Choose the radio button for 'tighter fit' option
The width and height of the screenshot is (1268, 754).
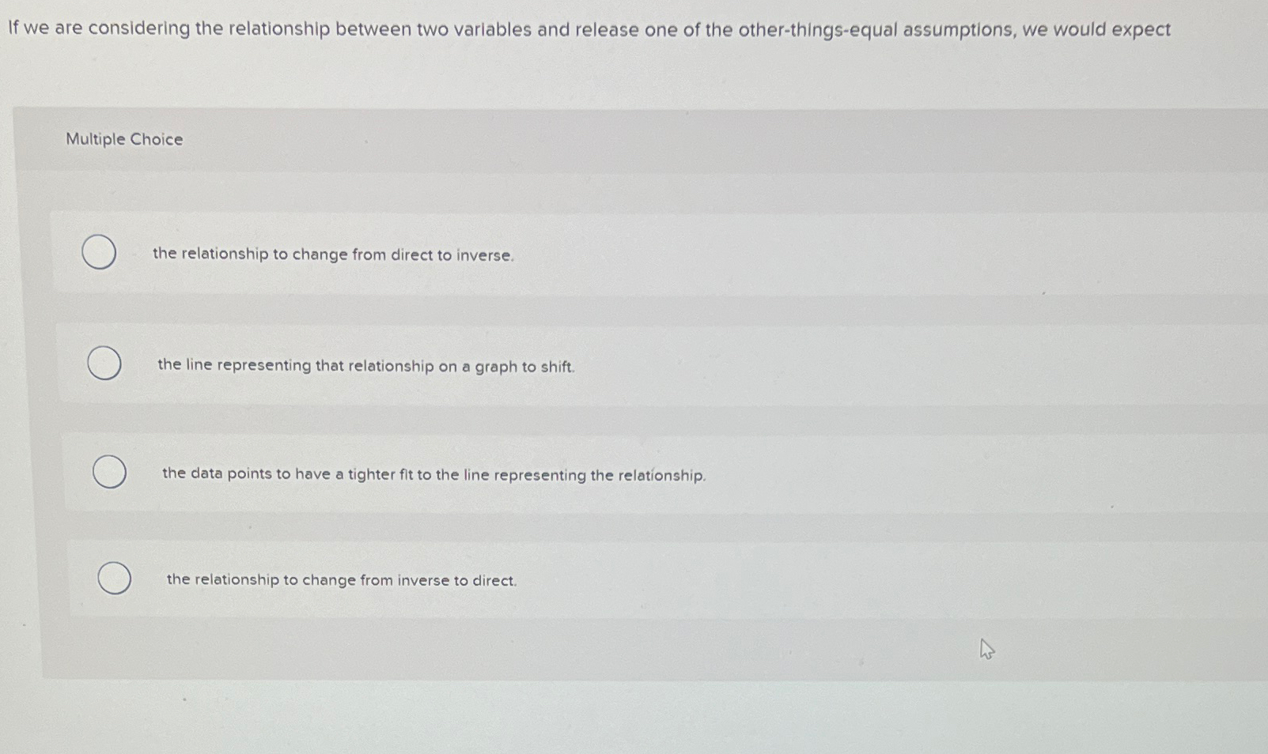click(x=110, y=472)
